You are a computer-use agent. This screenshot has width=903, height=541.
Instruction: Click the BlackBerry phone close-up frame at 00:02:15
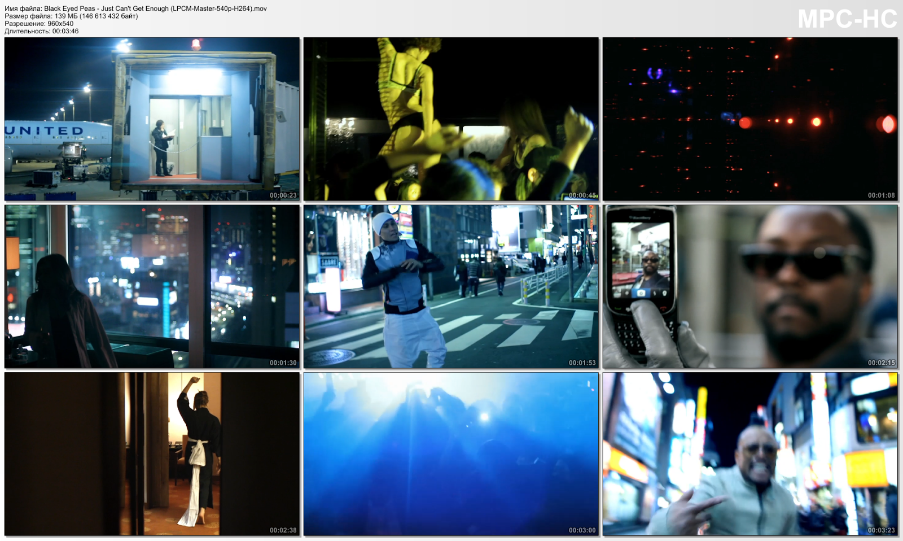tap(751, 286)
